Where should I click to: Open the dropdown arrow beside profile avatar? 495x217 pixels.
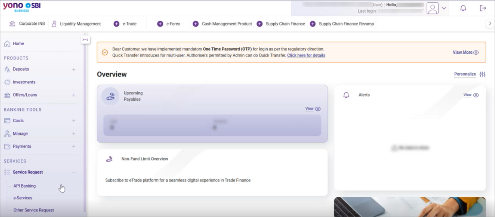click(444, 8)
